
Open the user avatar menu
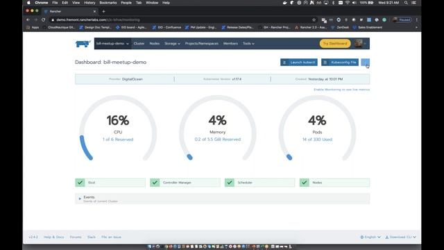360,43
